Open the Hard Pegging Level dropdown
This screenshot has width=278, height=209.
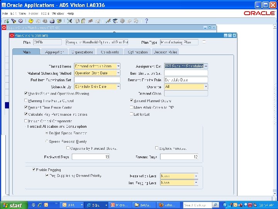pyautogui.click(x=196, y=183)
